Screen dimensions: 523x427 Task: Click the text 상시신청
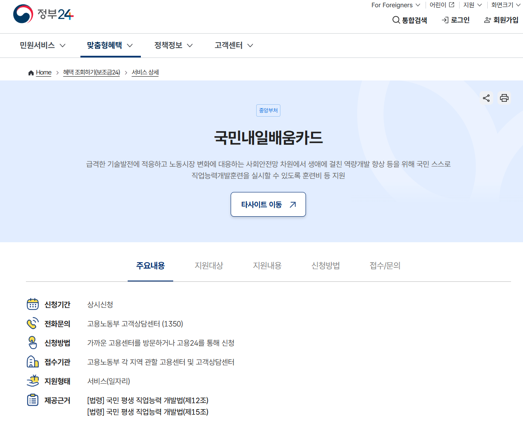[x=100, y=305]
